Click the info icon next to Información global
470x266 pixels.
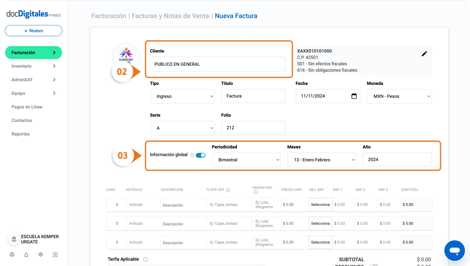pyautogui.click(x=192, y=155)
